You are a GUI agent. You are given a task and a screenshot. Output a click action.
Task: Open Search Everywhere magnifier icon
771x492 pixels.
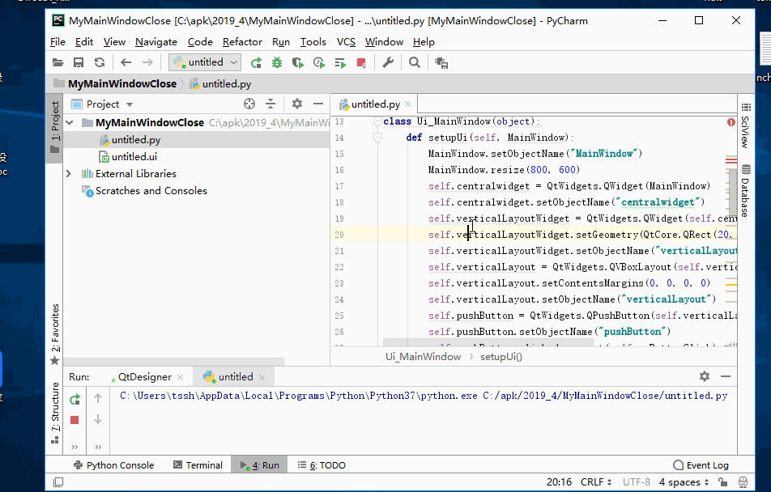coord(415,62)
